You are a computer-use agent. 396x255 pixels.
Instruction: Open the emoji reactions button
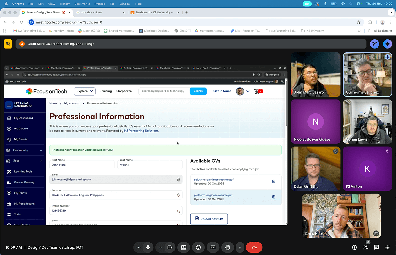point(198,247)
